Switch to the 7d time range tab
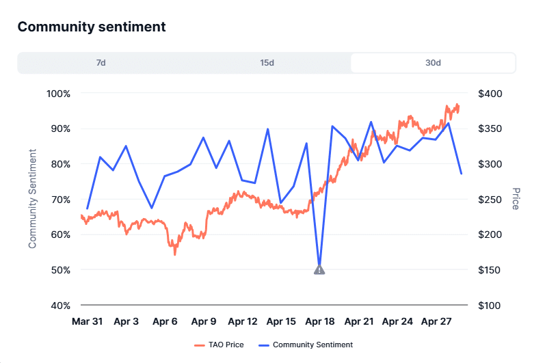Viewport: 545px width, 363px height. click(x=101, y=63)
